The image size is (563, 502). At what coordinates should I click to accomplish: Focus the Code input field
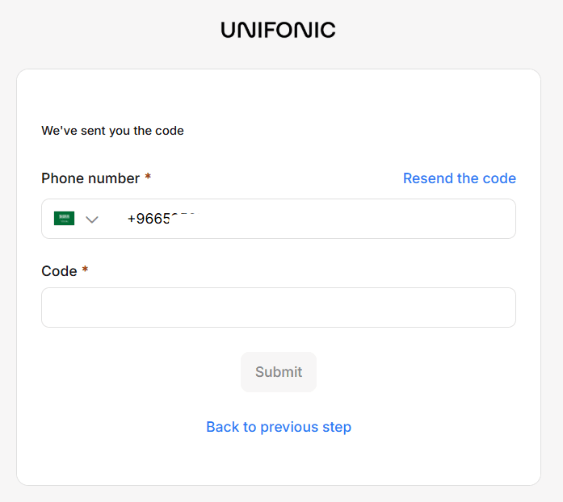[278, 307]
